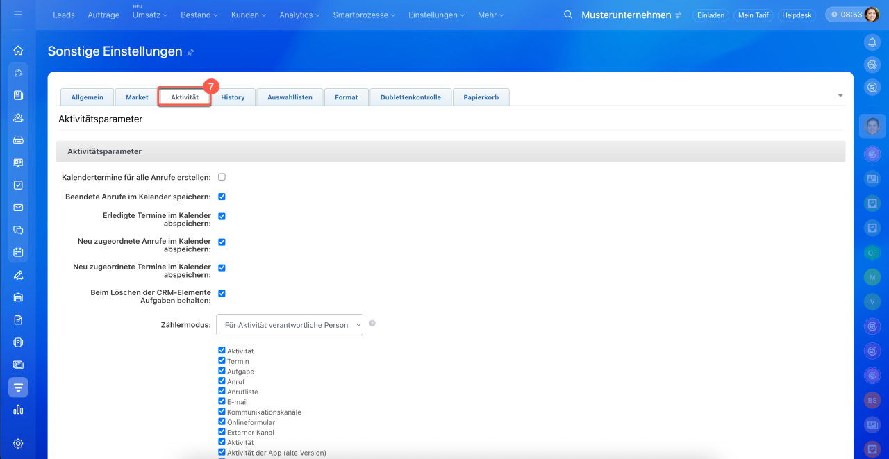Uncheck Beendete Anrufe im Kalender speichern
The image size is (889, 459).
222,197
